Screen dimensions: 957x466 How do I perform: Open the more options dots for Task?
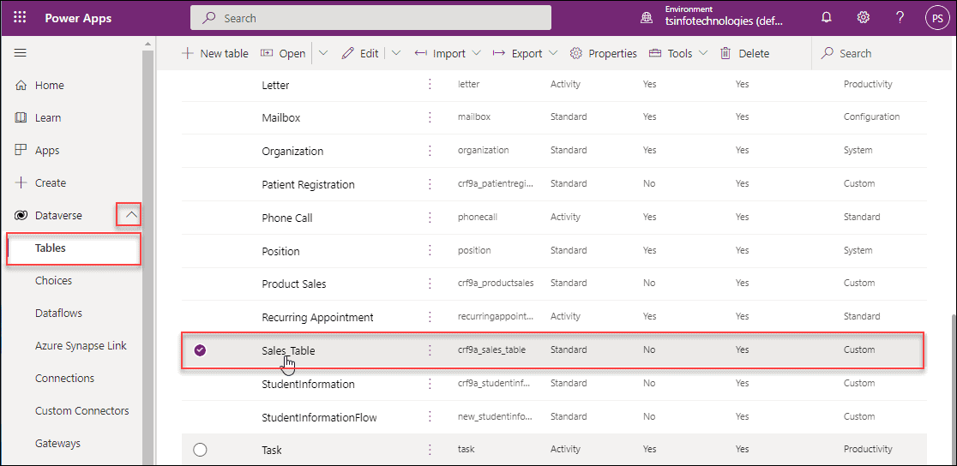point(430,450)
